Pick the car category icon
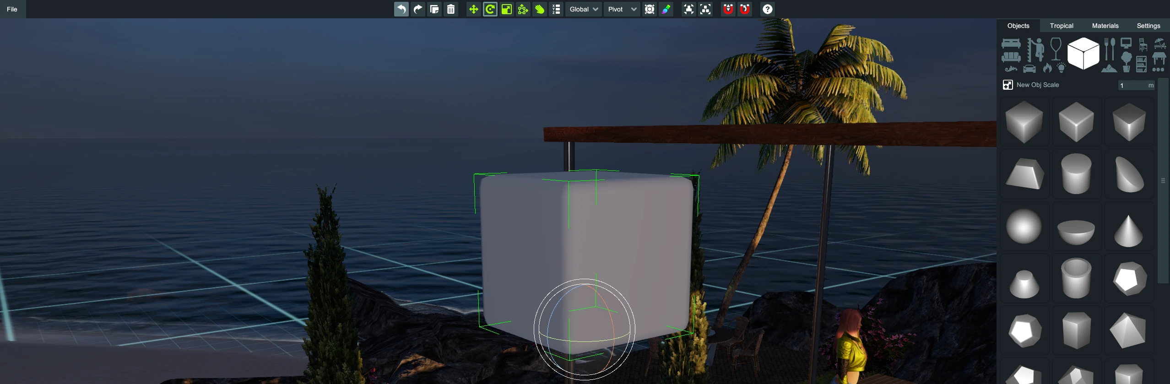Image resolution: width=1170 pixels, height=384 pixels. pos(1029,69)
